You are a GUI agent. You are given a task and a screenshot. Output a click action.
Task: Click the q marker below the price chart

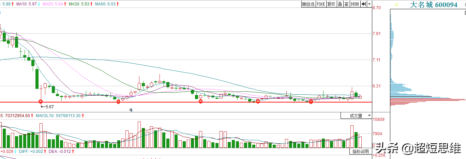point(131,110)
